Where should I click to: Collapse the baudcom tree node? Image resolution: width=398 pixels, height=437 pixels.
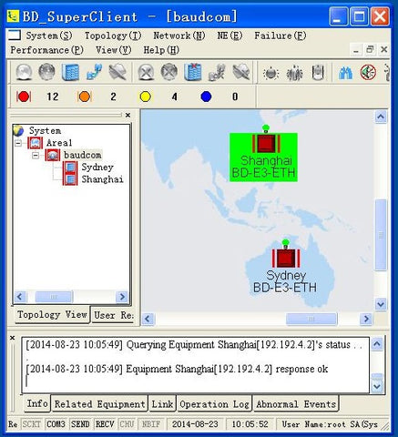[x=36, y=156]
